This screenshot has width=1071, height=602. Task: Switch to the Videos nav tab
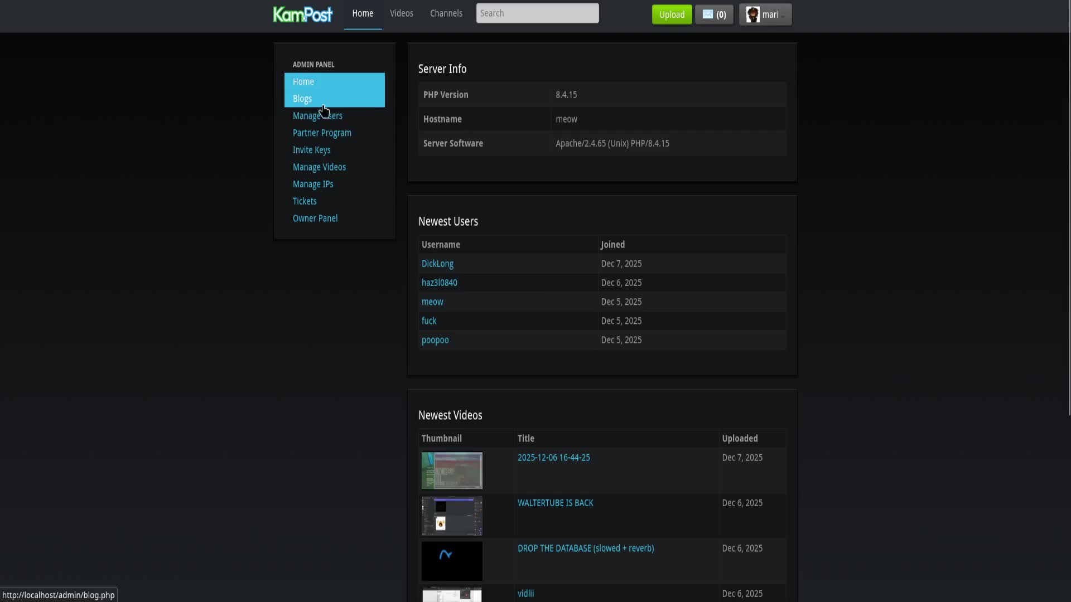(x=401, y=13)
